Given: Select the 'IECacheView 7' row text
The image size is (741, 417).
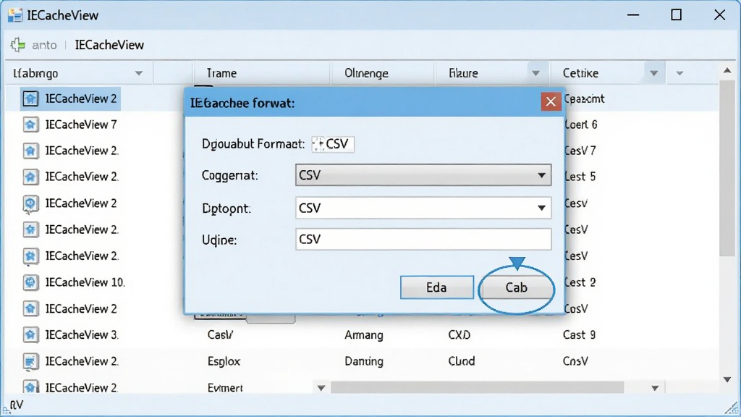Looking at the screenshot, I should pos(81,125).
